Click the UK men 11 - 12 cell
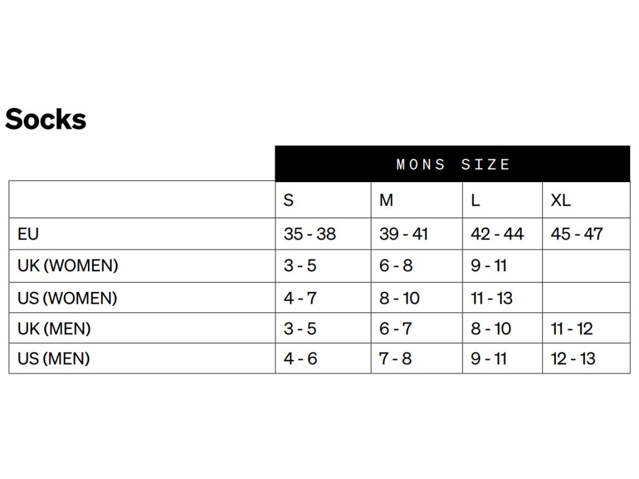This screenshot has height=479, width=639. click(587, 328)
